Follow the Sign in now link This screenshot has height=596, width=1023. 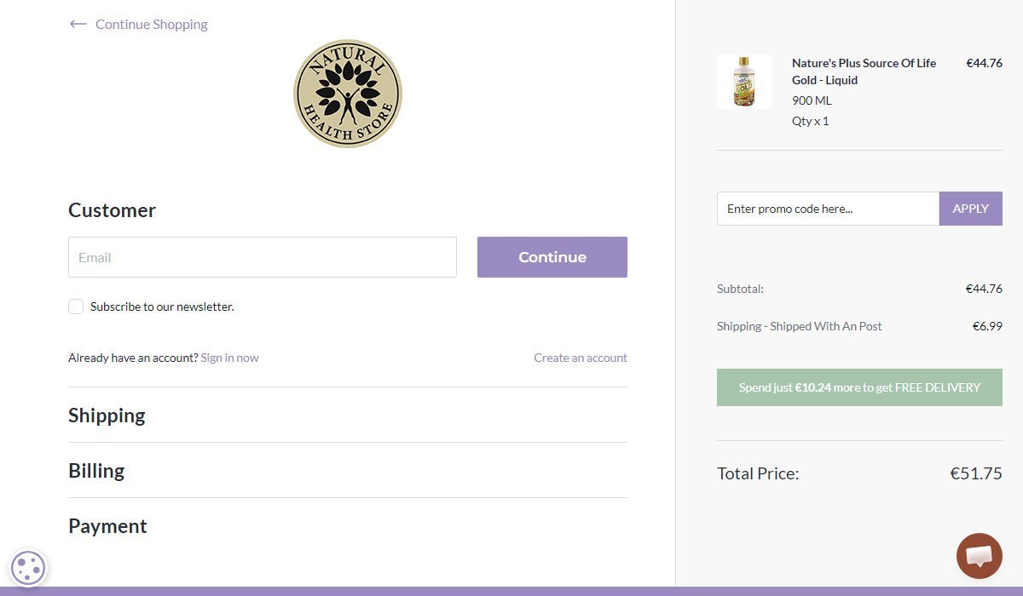coord(229,358)
